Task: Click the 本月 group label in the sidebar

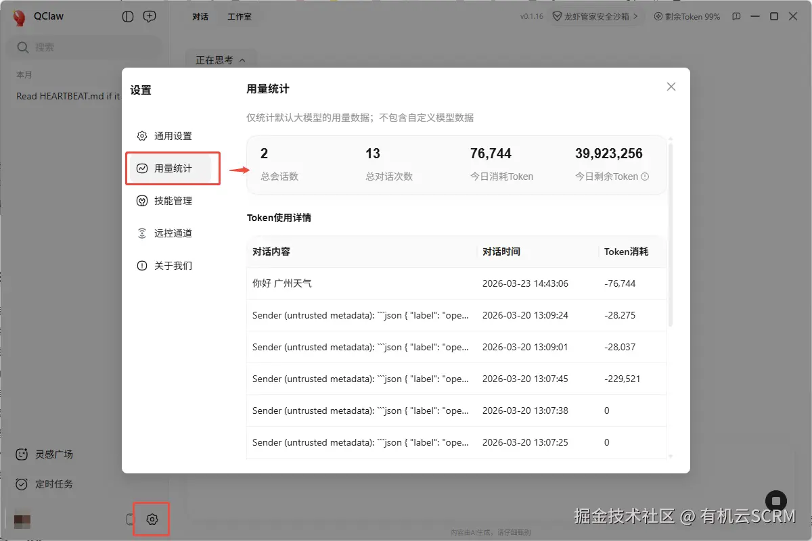Action: click(24, 75)
